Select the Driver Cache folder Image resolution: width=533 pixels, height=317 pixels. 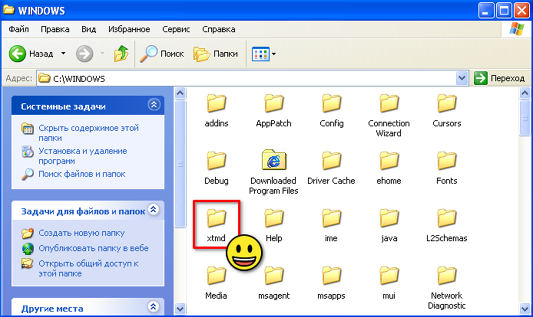331,168
